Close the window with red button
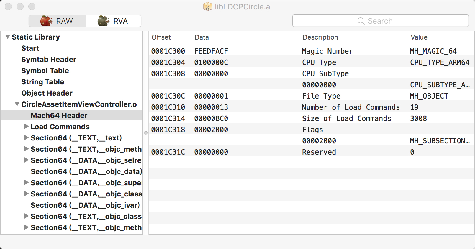475x249 pixels. click(x=8, y=6)
